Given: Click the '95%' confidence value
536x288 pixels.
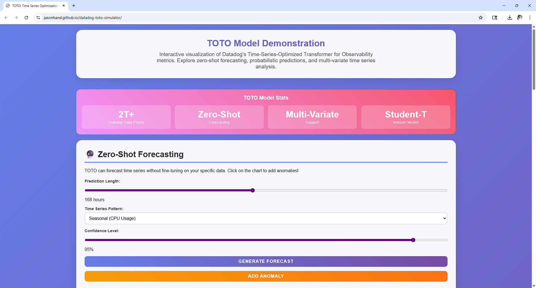Looking at the screenshot, I should [x=89, y=249].
